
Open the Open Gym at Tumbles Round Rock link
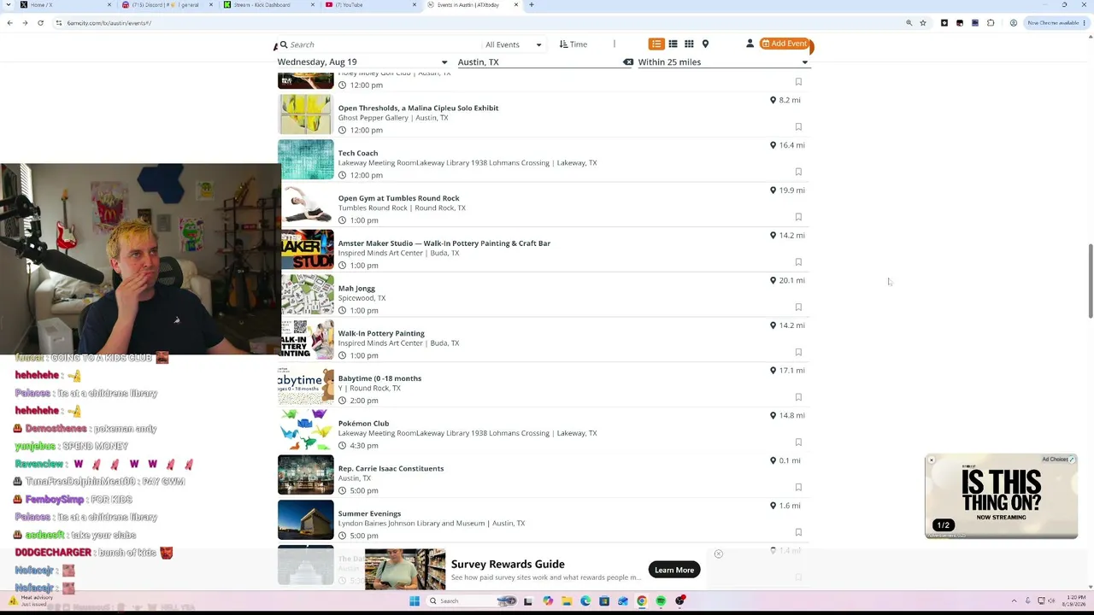(398, 198)
